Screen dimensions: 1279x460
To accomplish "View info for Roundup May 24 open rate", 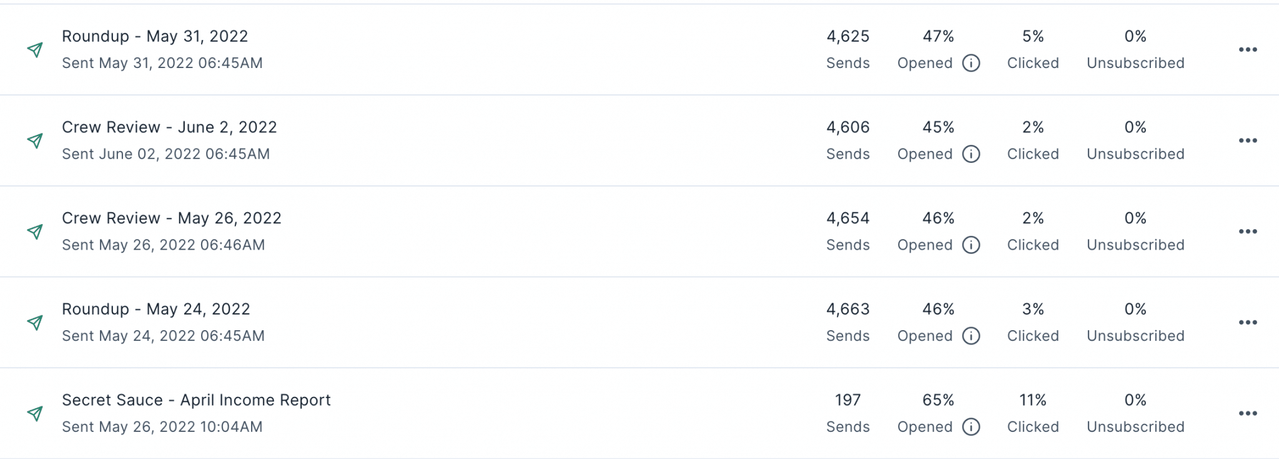I will tap(971, 336).
